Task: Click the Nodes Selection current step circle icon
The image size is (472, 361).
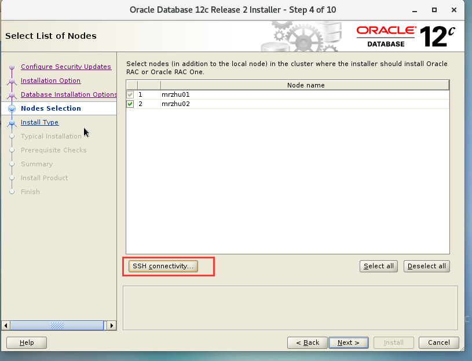Action: pyautogui.click(x=12, y=108)
